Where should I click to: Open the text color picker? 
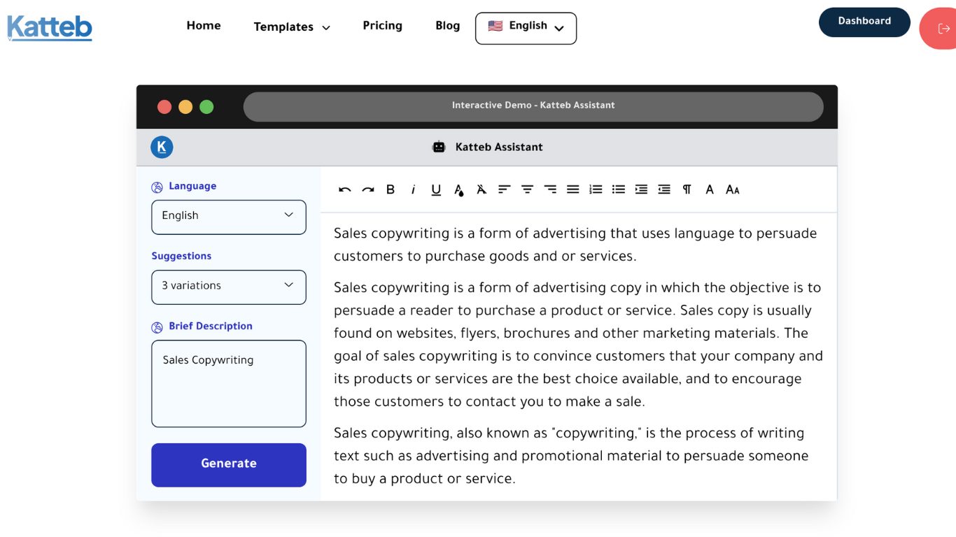[458, 189]
